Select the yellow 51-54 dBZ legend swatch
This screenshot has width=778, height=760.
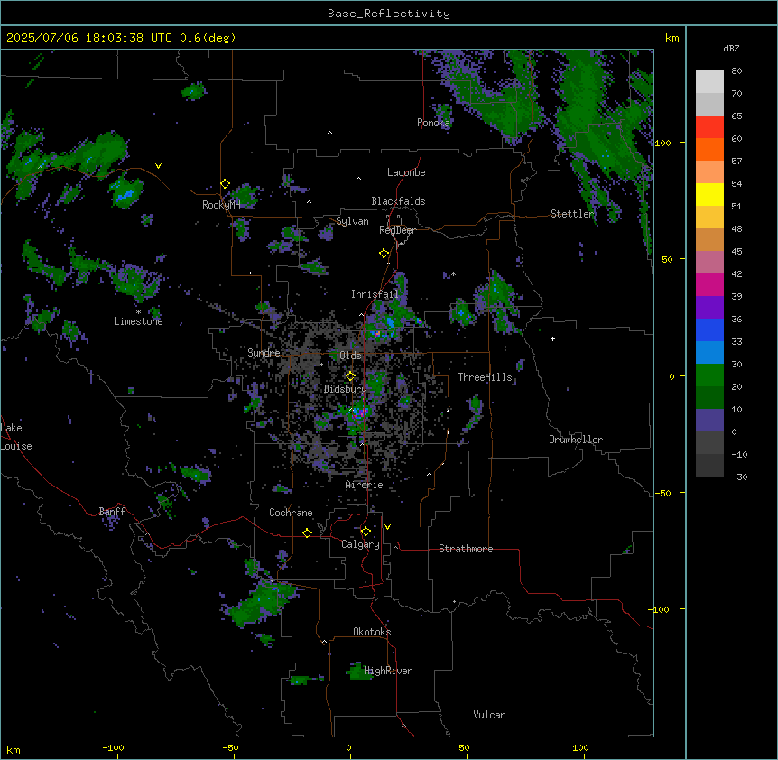click(x=709, y=194)
